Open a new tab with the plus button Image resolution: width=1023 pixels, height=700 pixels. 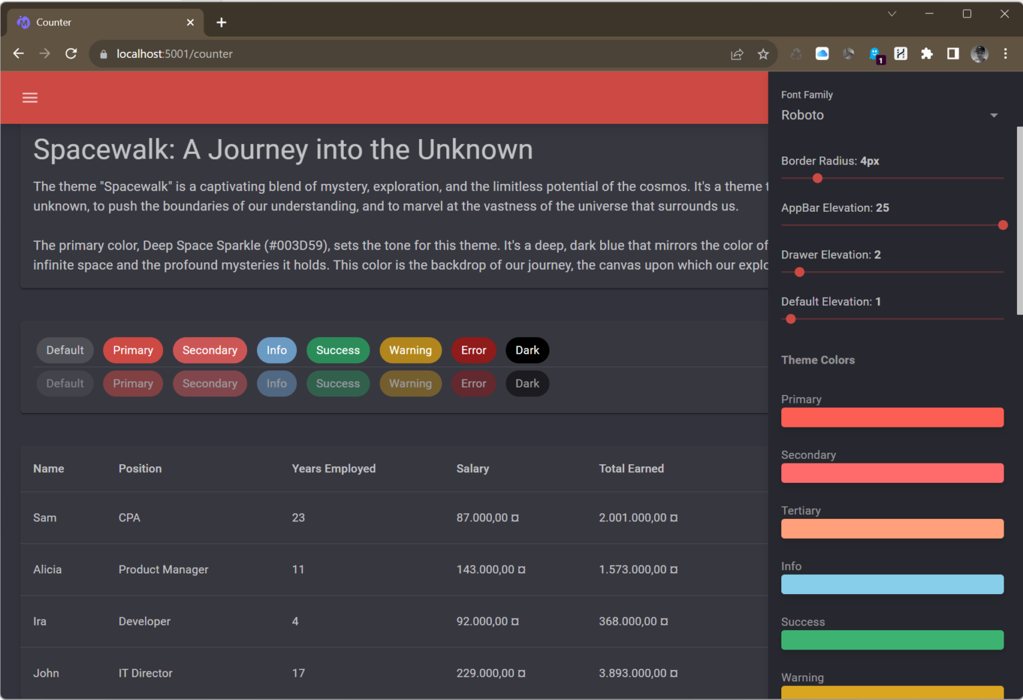(221, 22)
